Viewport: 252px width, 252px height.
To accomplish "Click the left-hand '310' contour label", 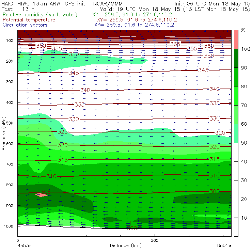I will tap(51, 176).
